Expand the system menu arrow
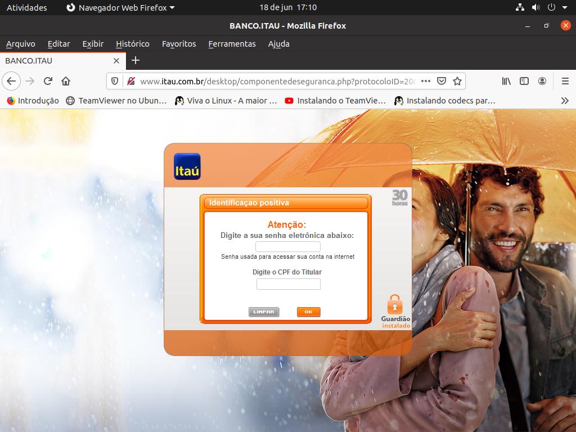Image resolution: width=576 pixels, height=432 pixels. click(565, 7)
